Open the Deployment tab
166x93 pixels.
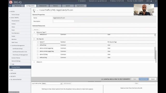pyautogui.click(x=43, y=6)
